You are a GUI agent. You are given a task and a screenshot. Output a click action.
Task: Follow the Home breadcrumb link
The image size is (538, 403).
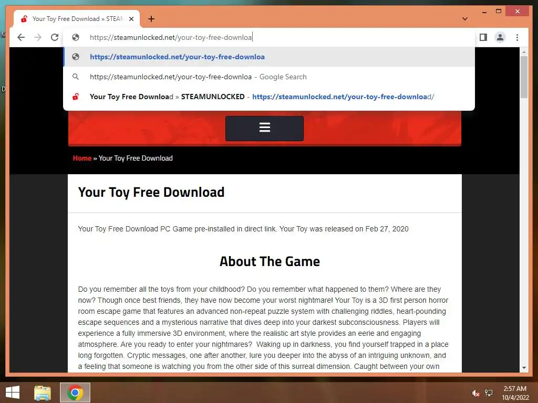82,158
